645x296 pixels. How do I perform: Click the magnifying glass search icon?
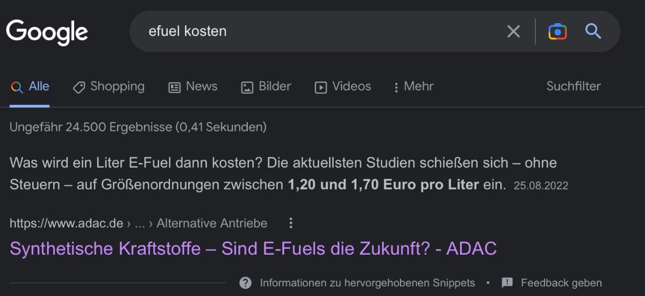tap(593, 32)
